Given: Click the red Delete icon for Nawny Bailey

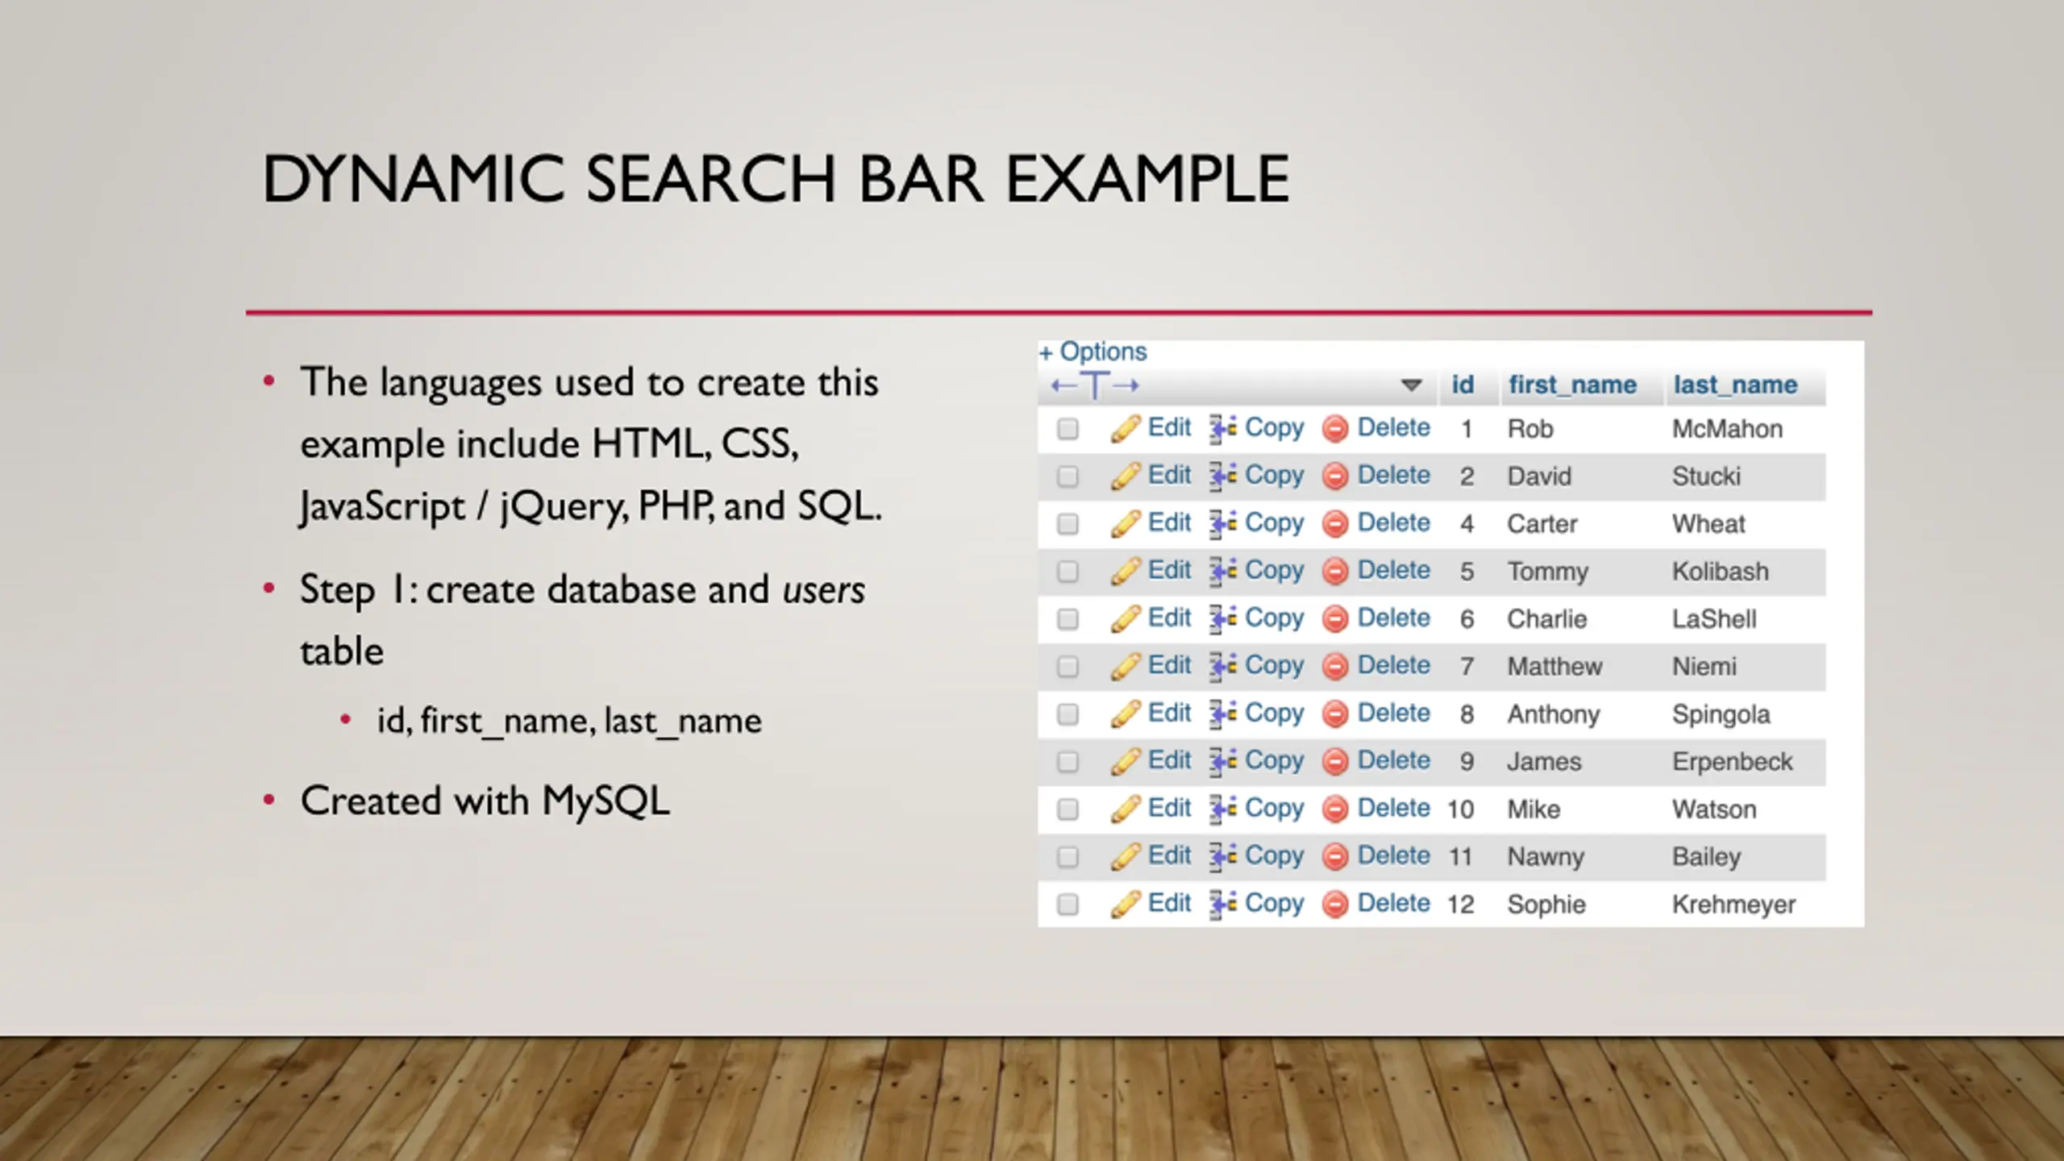Looking at the screenshot, I should (1335, 856).
